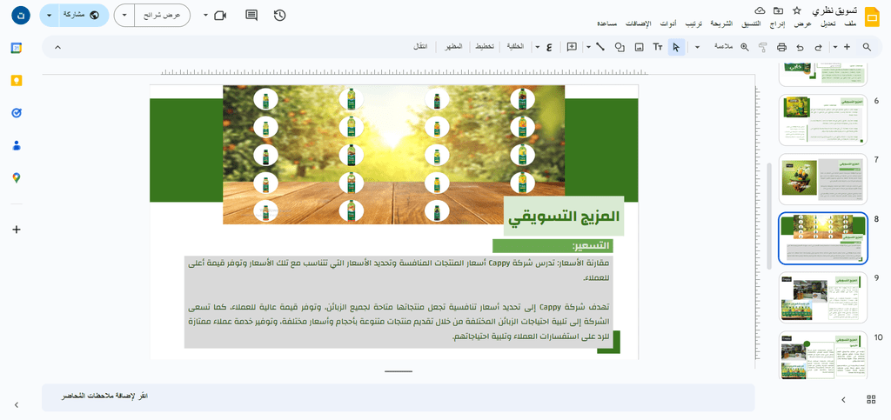Get add-ons with sidebar plus icon
Image resolution: width=891 pixels, height=420 pixels.
pos(17,230)
